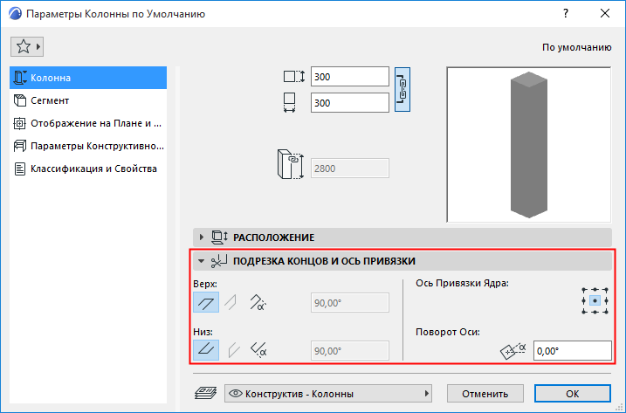The image size is (626, 413).
Task: Select center anchor point of Ось Привязки Ядра
Action: [x=595, y=300]
